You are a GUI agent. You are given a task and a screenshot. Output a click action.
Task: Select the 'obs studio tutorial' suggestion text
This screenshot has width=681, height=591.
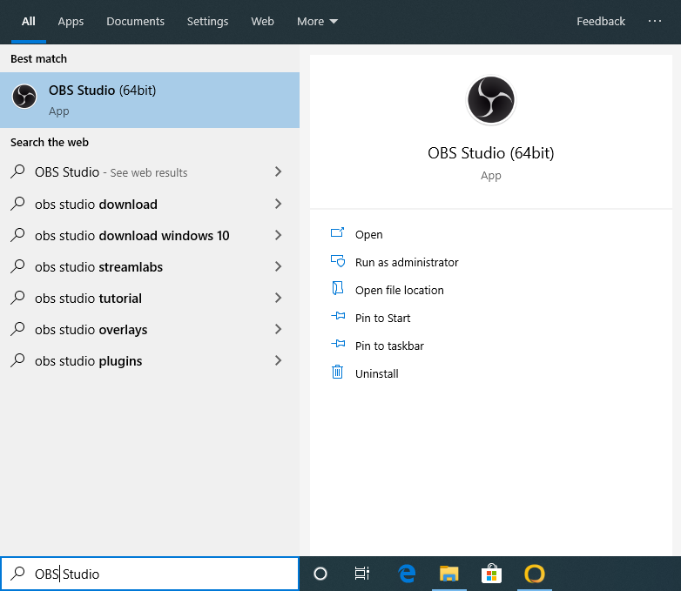88,298
